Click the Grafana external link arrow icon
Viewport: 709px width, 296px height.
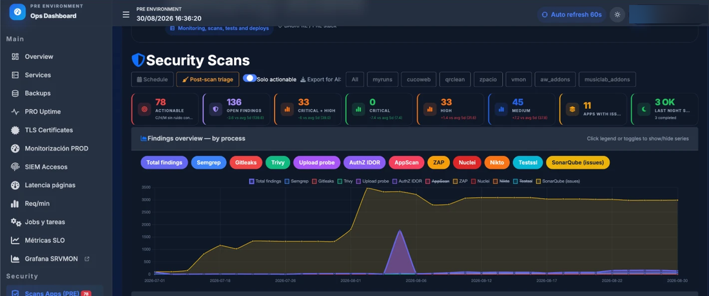tap(87, 259)
